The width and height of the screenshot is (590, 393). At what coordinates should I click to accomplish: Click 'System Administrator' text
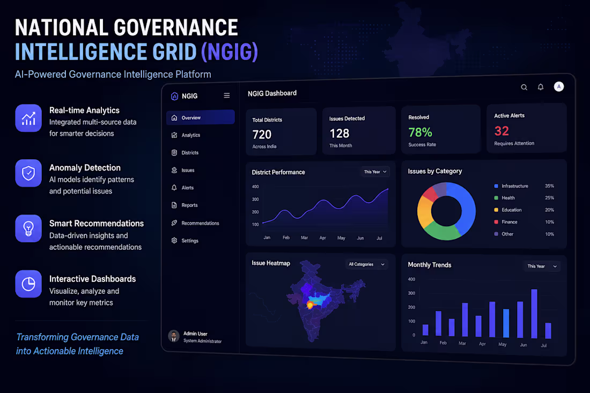[x=202, y=341]
